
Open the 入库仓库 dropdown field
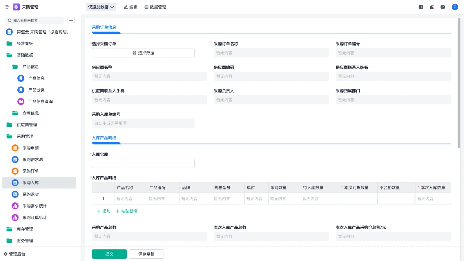click(143, 163)
